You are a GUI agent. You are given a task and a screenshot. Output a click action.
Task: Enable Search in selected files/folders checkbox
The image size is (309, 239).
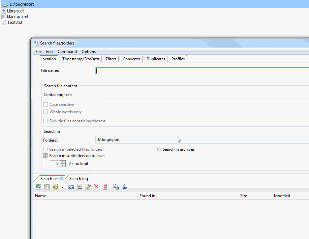[45, 149]
